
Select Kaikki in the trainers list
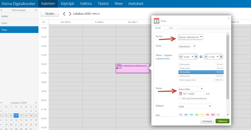[19, 16]
